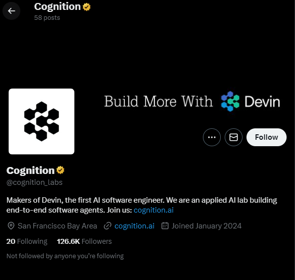
Task: View the 126.6K Followers list
Action: 84,241
